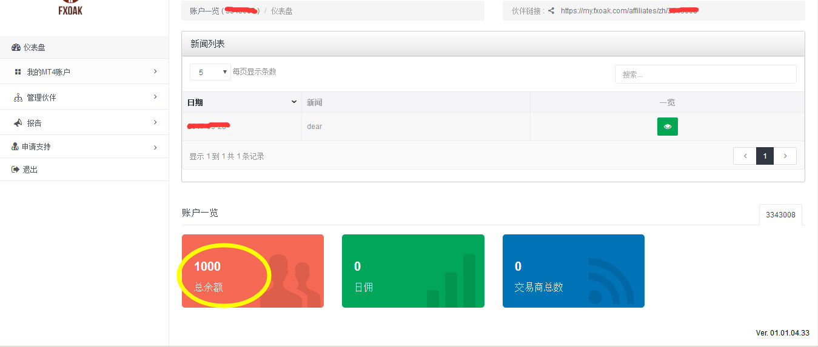Open the 申请支持 menu item
The height and width of the screenshot is (347, 818).
pos(84,147)
